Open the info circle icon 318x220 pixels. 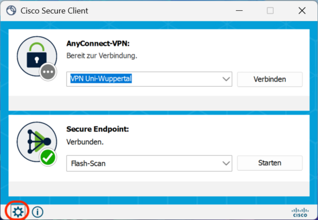coord(37,212)
